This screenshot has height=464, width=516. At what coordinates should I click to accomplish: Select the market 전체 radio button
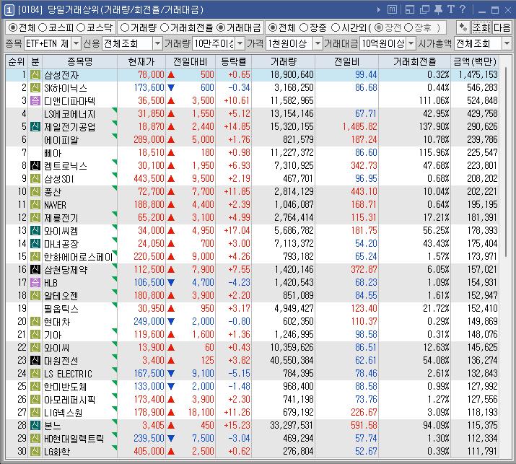[12, 27]
